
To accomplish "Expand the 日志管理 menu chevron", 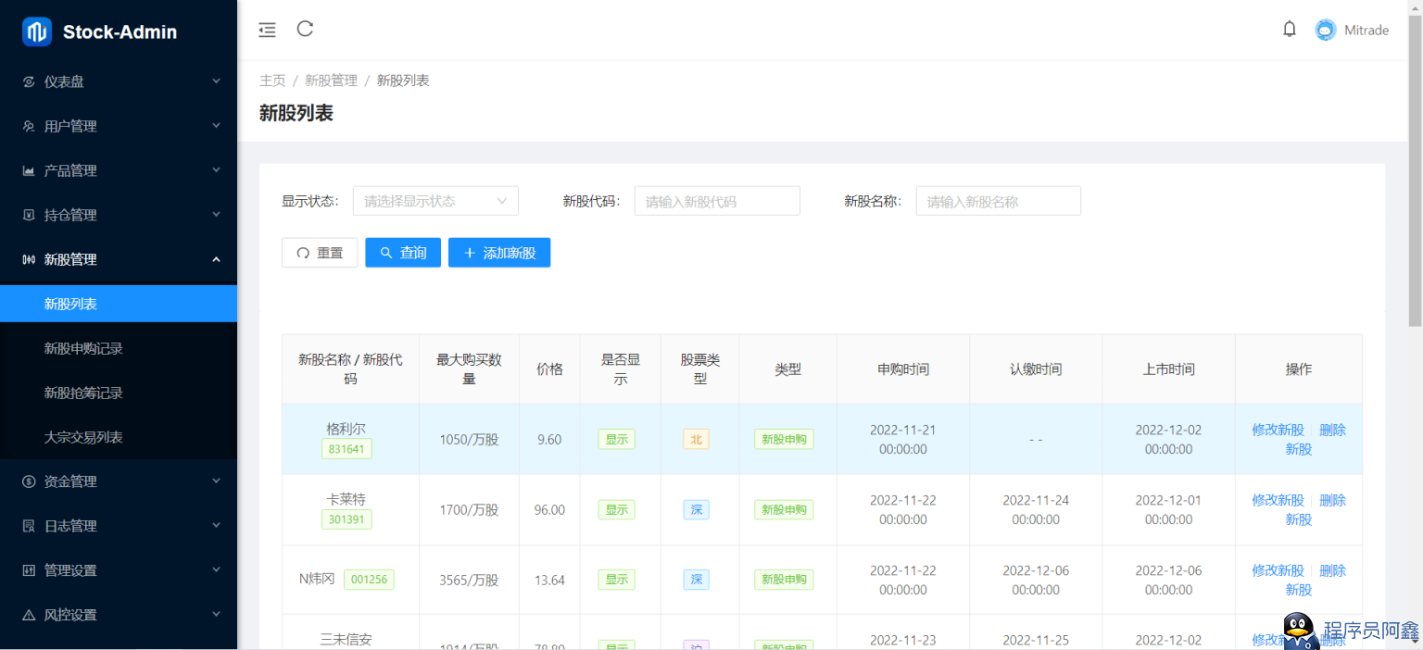I will pyautogui.click(x=216, y=526).
